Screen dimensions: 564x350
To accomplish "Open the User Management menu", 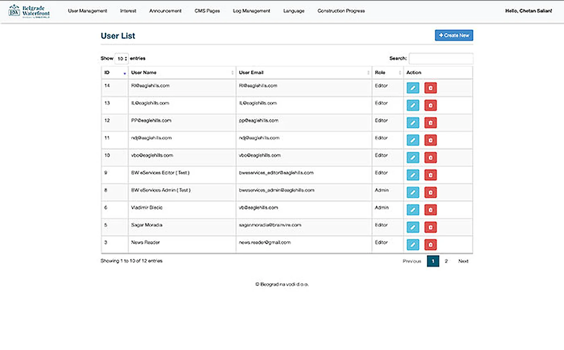I will (87, 11).
